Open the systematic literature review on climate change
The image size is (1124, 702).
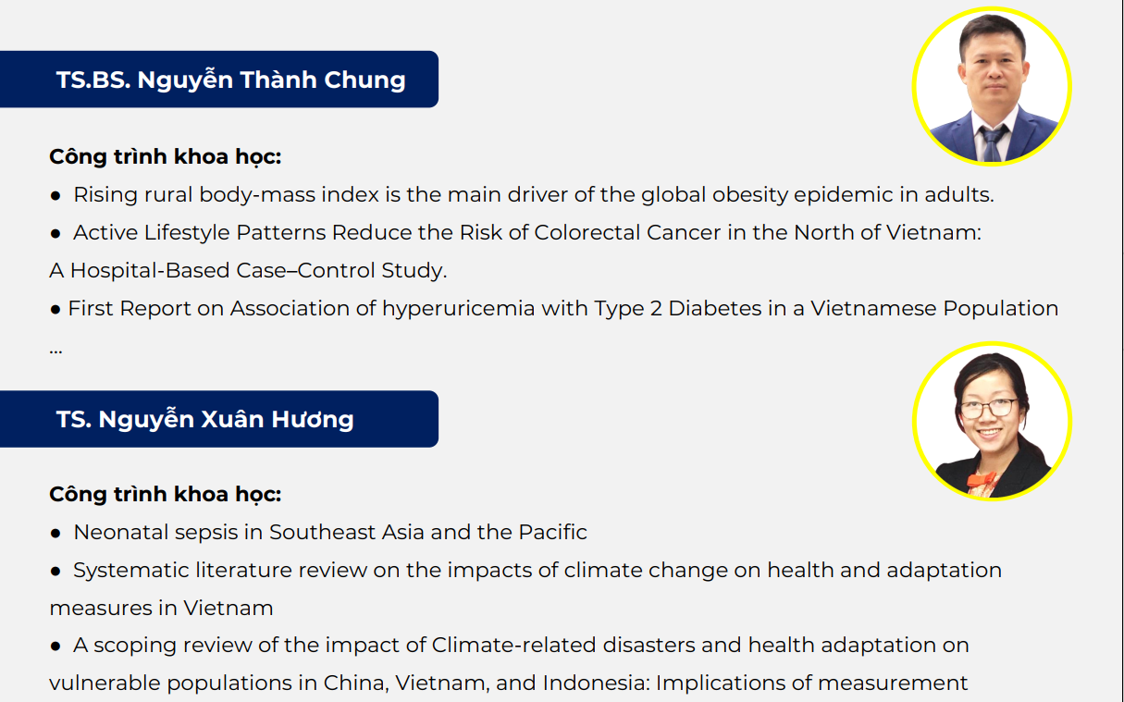coord(537,570)
